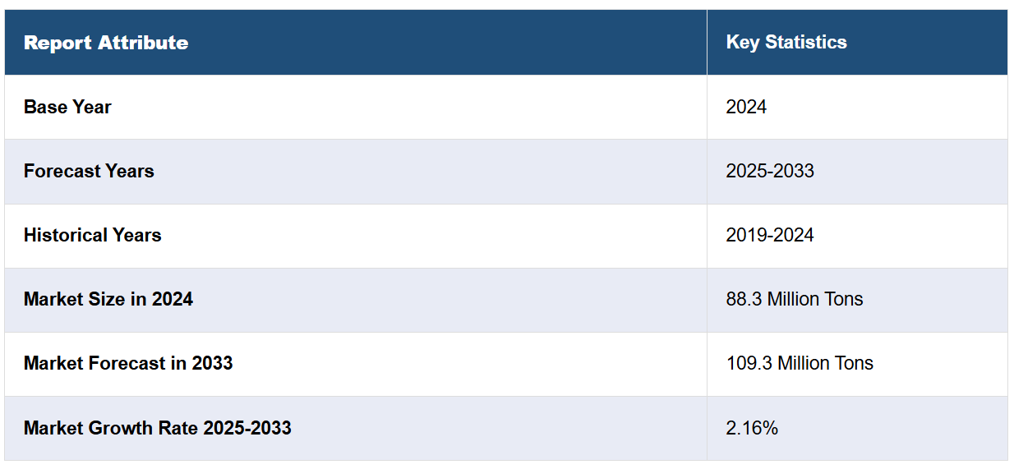This screenshot has width=1014, height=469.
Task: Select the Forecast Years label cell
Action: [89, 171]
